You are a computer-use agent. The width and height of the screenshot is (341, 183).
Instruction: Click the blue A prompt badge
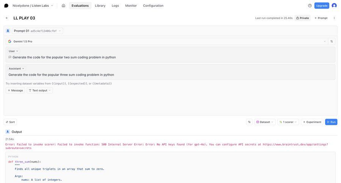[8, 31]
